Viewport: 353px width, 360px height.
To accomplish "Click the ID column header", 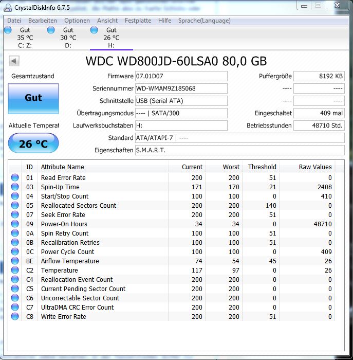I will click(29, 167).
